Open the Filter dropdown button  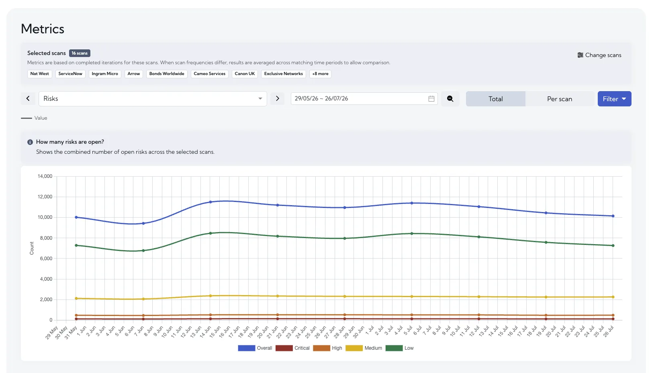614,99
